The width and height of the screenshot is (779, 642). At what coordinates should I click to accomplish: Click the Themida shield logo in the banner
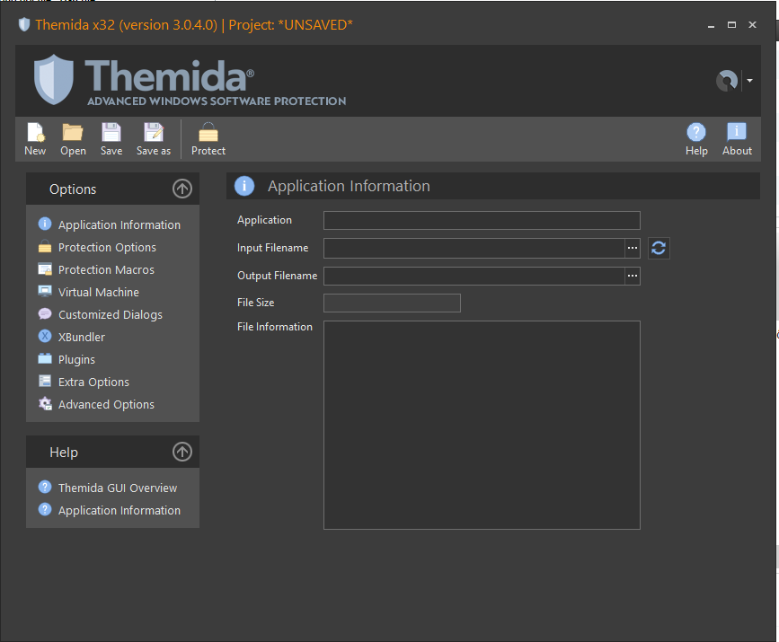[x=54, y=79]
